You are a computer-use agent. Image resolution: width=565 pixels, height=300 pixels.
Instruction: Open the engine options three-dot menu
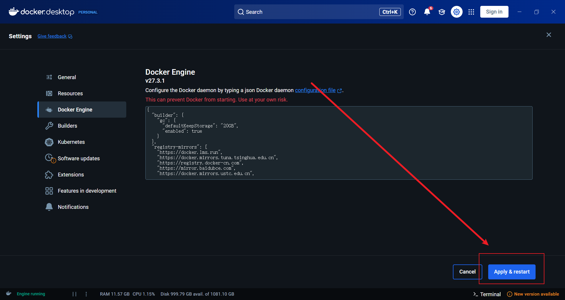[x=86, y=294]
